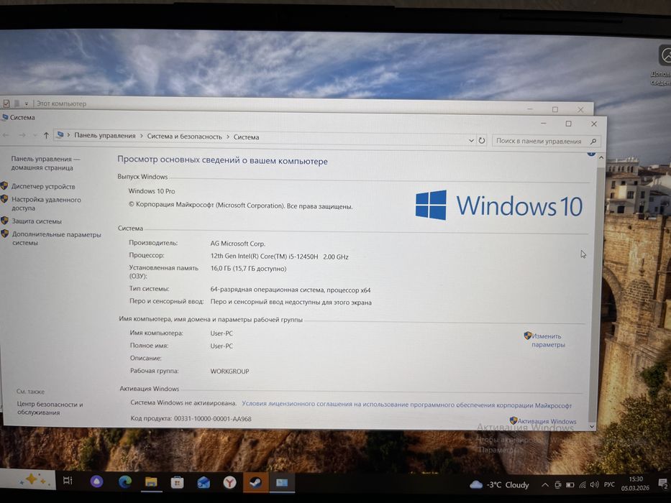This screenshot has height=503, width=671.
Task: Open the weather widget showing -3°C Cloudy
Action: [499, 484]
